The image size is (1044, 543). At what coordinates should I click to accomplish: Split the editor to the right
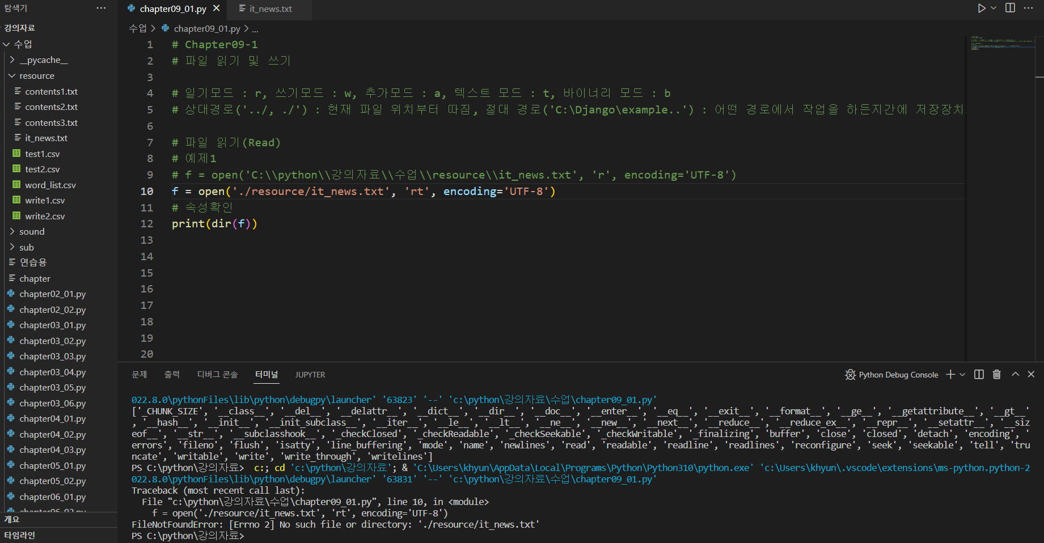(1010, 9)
